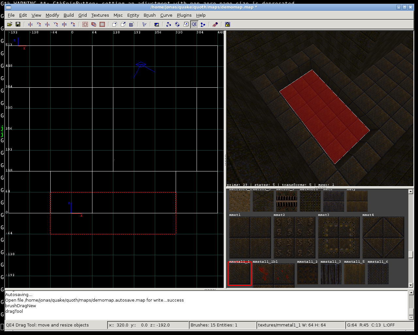Viewport: 418px width, 335px height.
Task: Click the 'brushDragNew' console line
Action: click(x=21, y=306)
